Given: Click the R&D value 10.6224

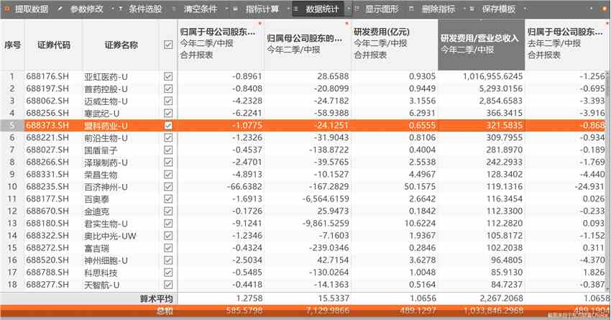Looking at the screenshot, I should click(x=420, y=224).
